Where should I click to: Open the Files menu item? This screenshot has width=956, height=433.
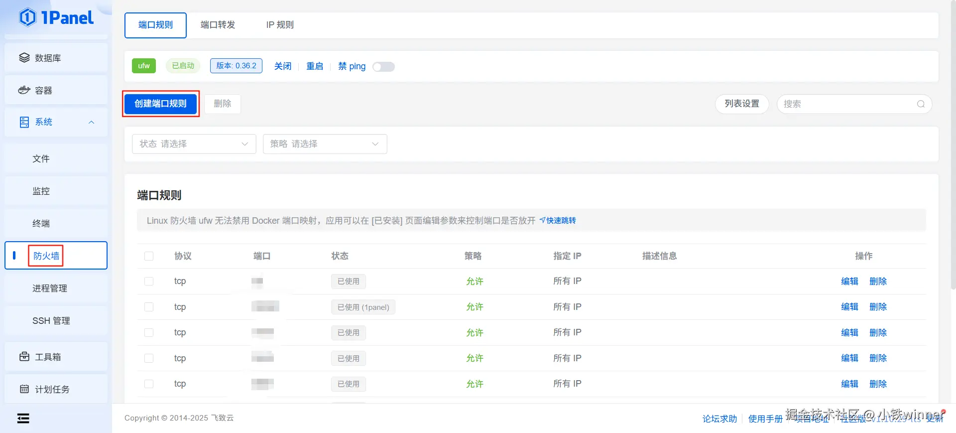[56, 158]
